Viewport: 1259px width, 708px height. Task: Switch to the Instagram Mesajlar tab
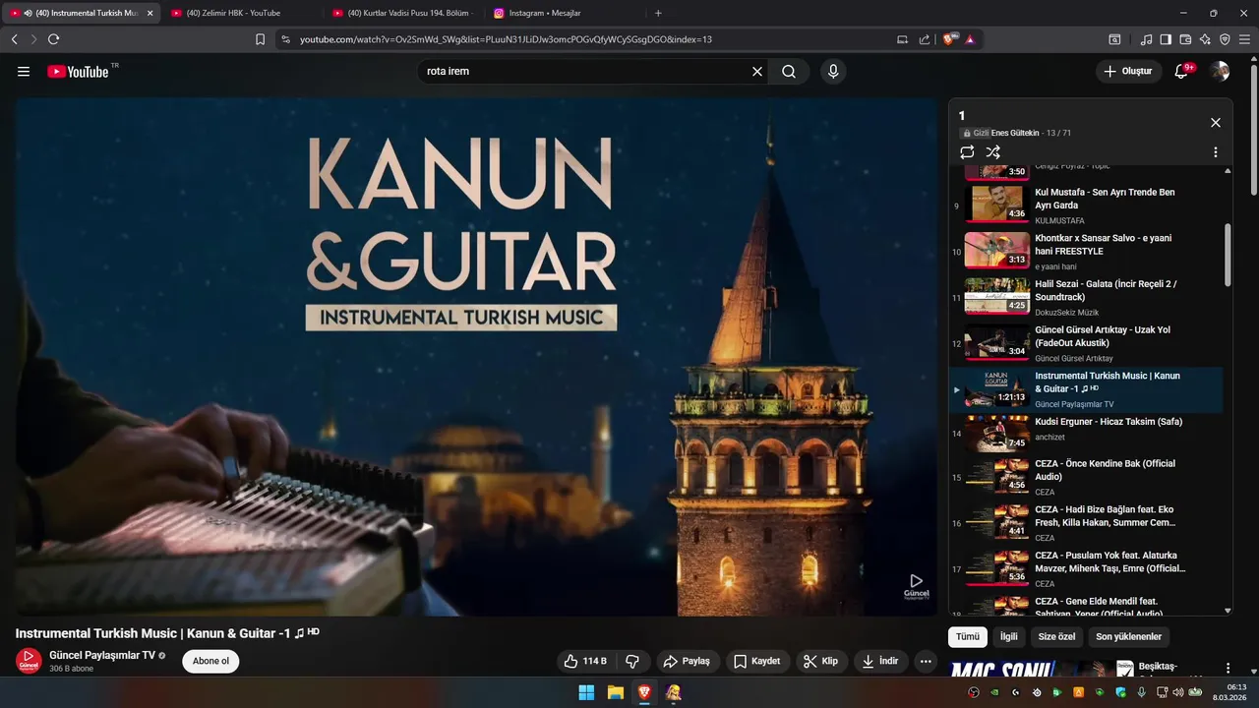coord(565,13)
